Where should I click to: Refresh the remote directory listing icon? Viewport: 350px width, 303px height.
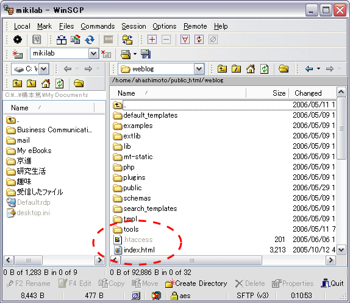(264, 69)
